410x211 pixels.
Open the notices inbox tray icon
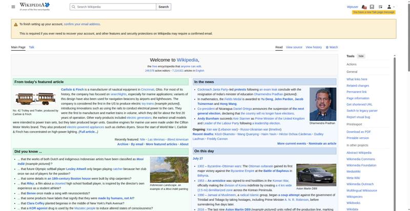pyautogui.click(x=372, y=7)
